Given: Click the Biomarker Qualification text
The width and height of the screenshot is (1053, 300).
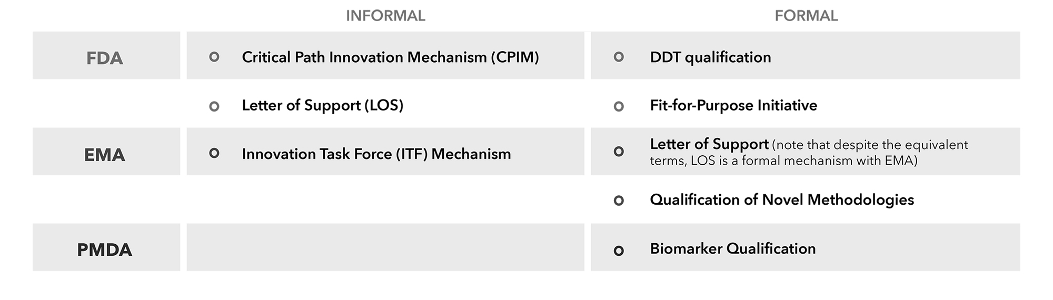Looking at the screenshot, I should (x=732, y=248).
